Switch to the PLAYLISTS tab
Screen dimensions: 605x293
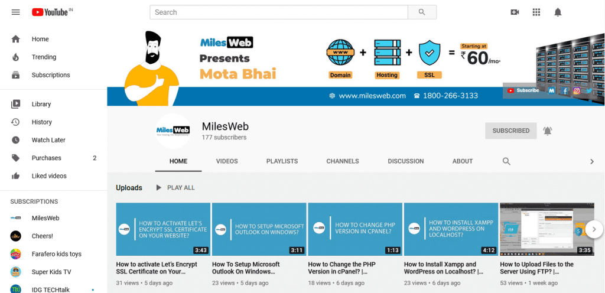pyautogui.click(x=282, y=161)
